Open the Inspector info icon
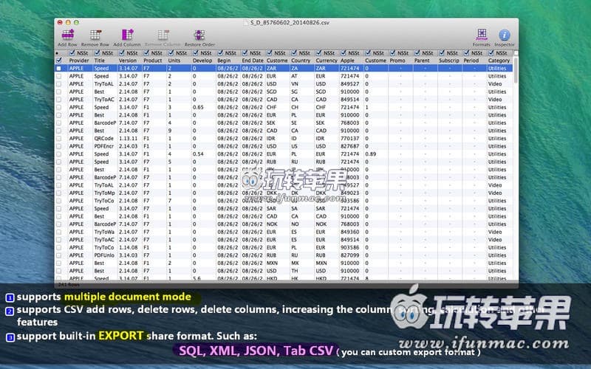Image resolution: width=591 pixels, height=369 pixels. tap(505, 35)
